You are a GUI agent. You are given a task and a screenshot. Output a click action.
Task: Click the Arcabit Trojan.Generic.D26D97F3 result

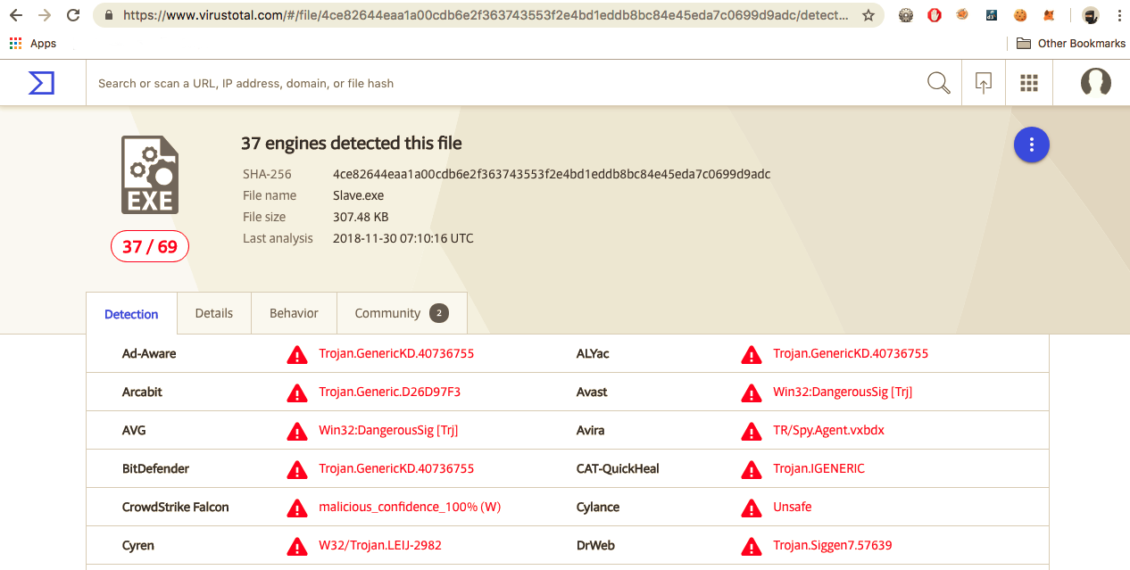click(x=390, y=392)
